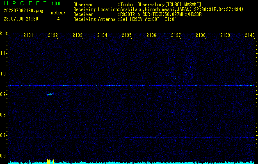Click the 2140 time marker
258x164 pixels.
coord(249,36)
